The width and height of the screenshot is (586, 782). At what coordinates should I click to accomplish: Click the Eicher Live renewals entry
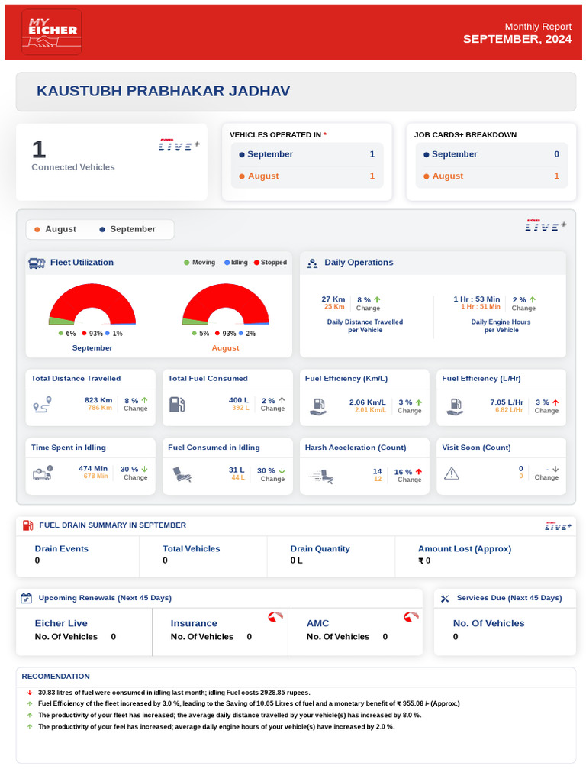(x=84, y=631)
